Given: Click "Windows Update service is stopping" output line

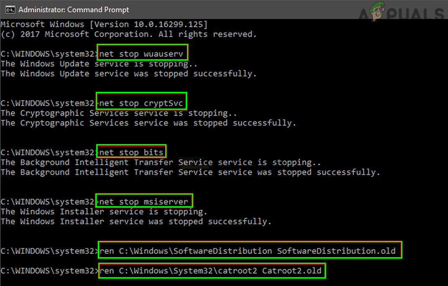Looking at the screenshot, I should 99,64.
